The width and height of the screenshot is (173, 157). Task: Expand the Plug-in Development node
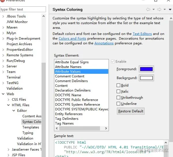coord(3,39)
